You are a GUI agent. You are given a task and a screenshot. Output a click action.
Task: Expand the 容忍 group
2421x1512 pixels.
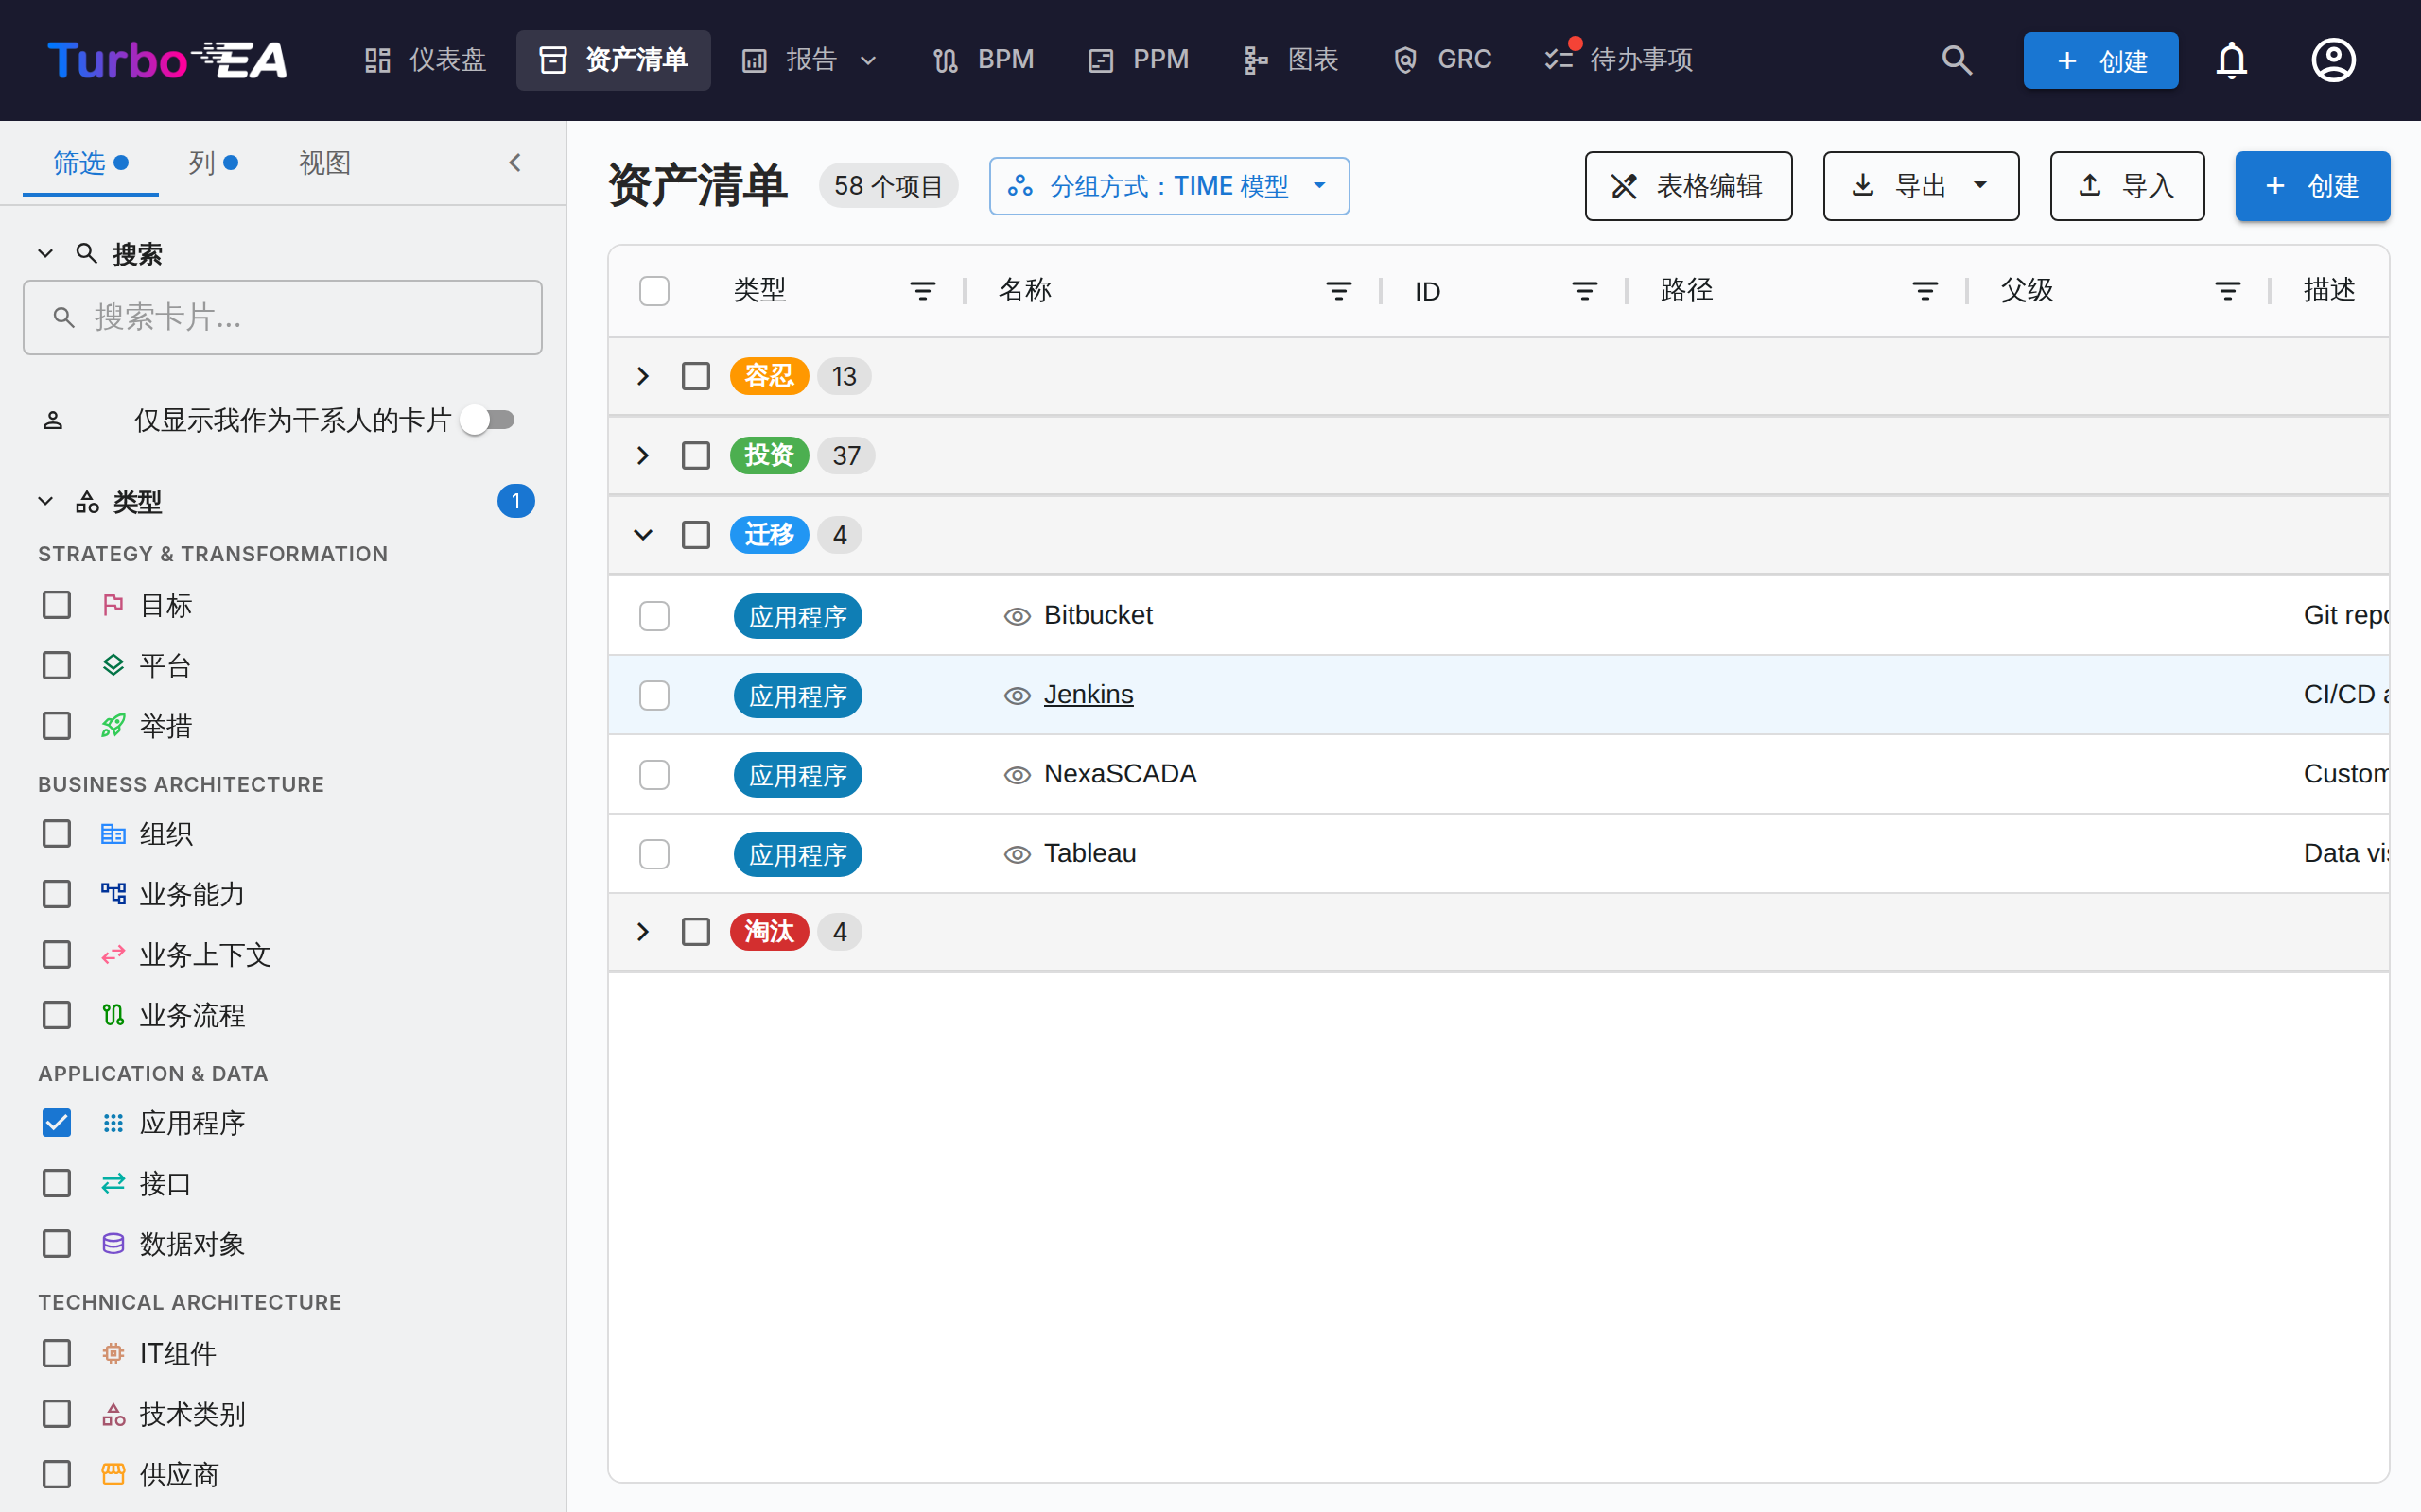(643, 377)
